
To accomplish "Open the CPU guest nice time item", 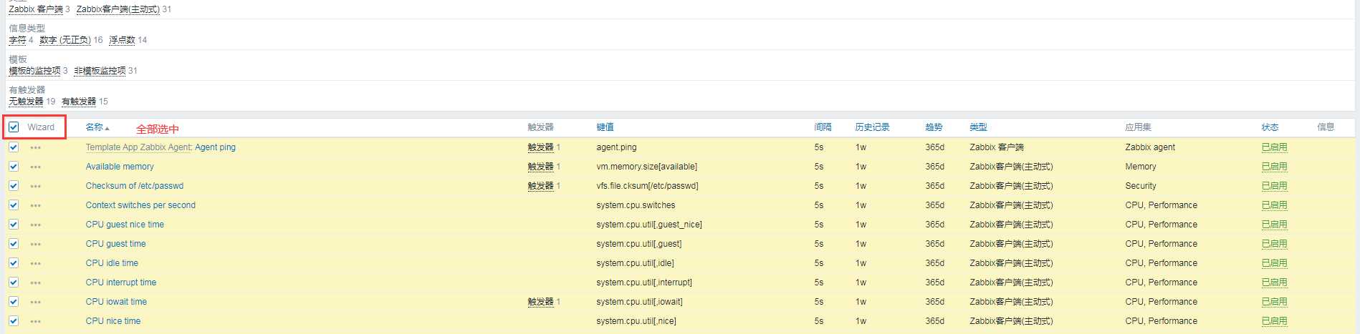I will [x=125, y=225].
